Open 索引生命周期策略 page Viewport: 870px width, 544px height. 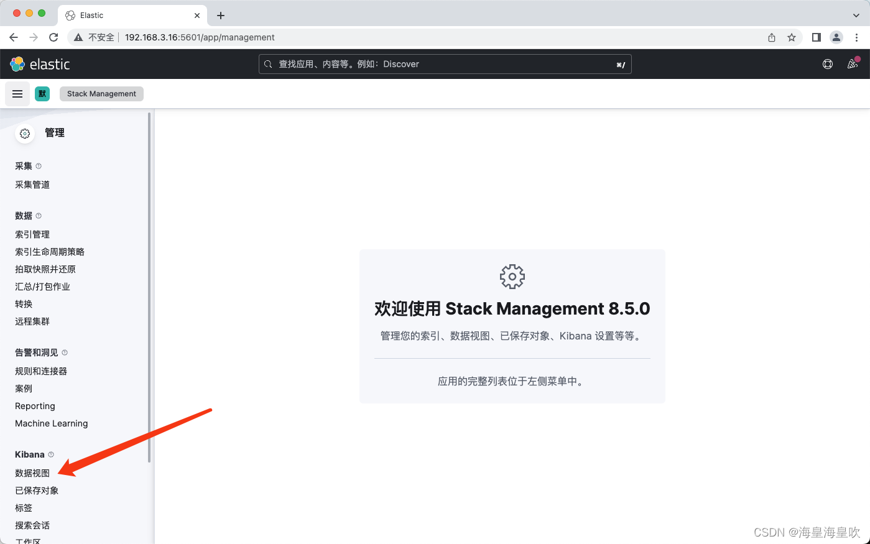tap(50, 252)
